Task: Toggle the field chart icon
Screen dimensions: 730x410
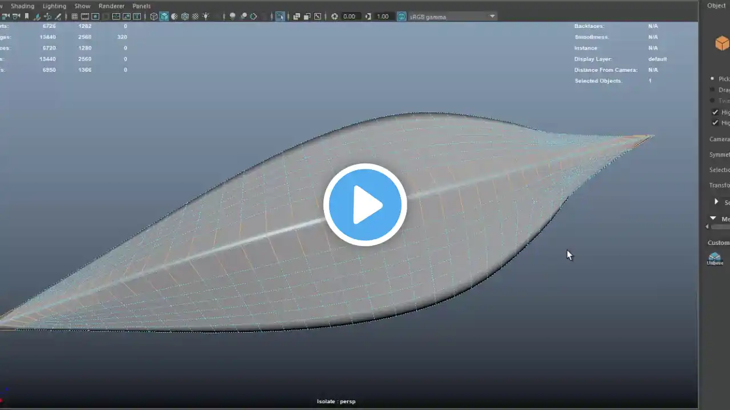Action: point(116,17)
